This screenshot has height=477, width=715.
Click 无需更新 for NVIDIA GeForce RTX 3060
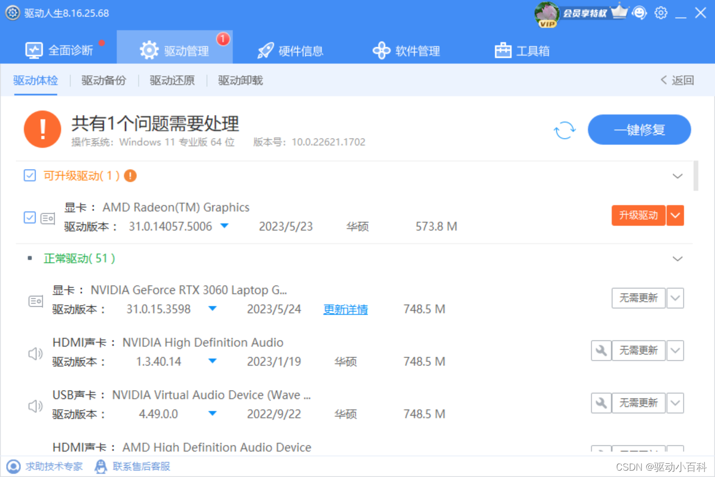(x=639, y=298)
